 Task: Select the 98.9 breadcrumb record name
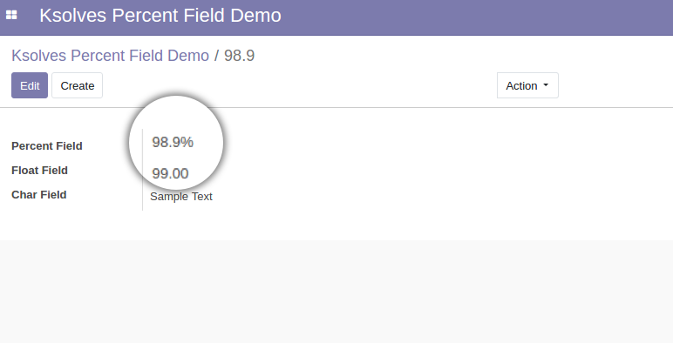[x=239, y=56]
